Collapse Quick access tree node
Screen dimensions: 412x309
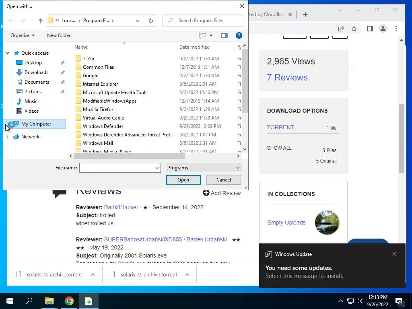click(8, 53)
